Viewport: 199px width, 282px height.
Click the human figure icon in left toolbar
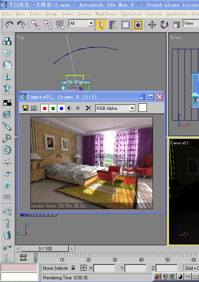[7, 223]
